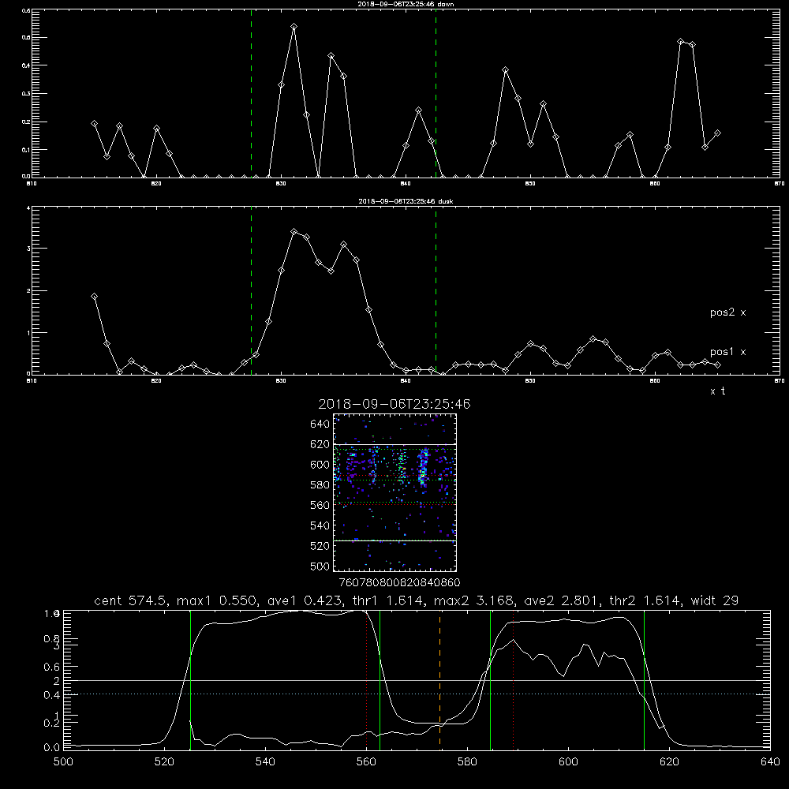
Task: Click the spectrogram y-axis label 560
Action: [x=320, y=505]
